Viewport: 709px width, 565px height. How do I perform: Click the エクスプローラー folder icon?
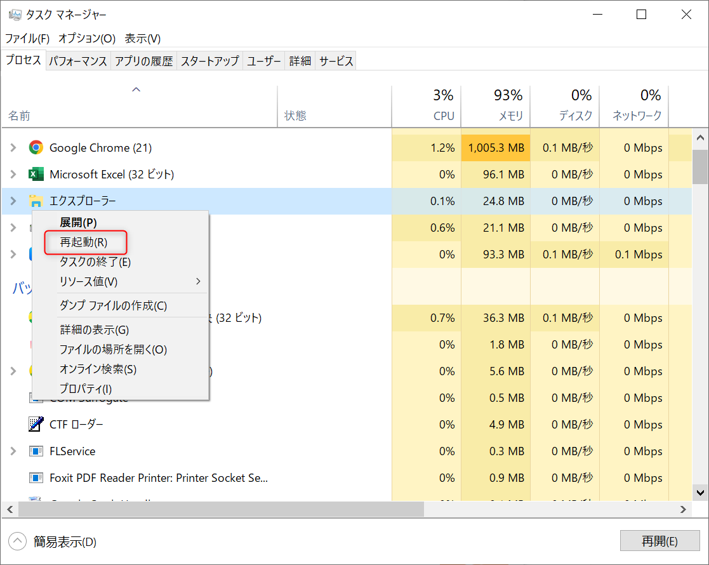36,201
